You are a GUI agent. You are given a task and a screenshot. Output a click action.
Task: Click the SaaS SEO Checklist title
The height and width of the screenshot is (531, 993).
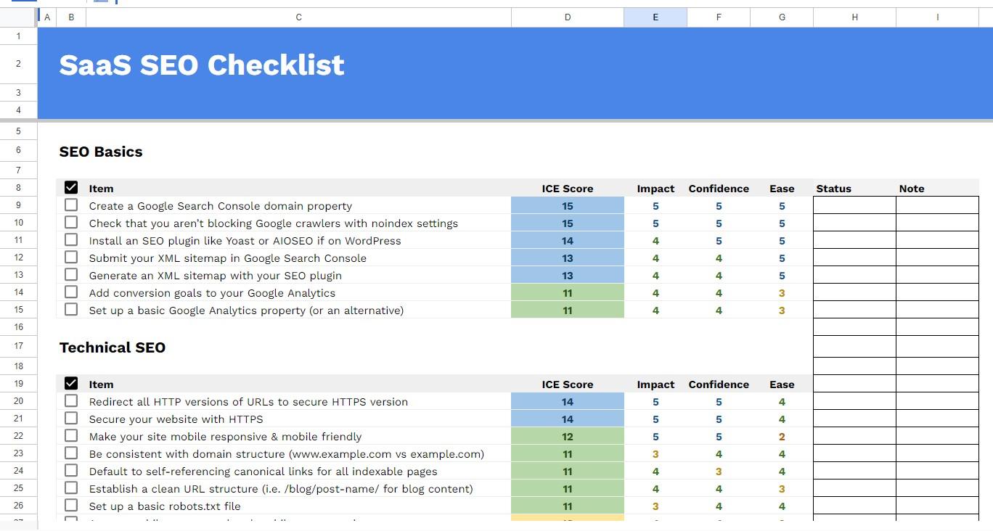click(202, 65)
